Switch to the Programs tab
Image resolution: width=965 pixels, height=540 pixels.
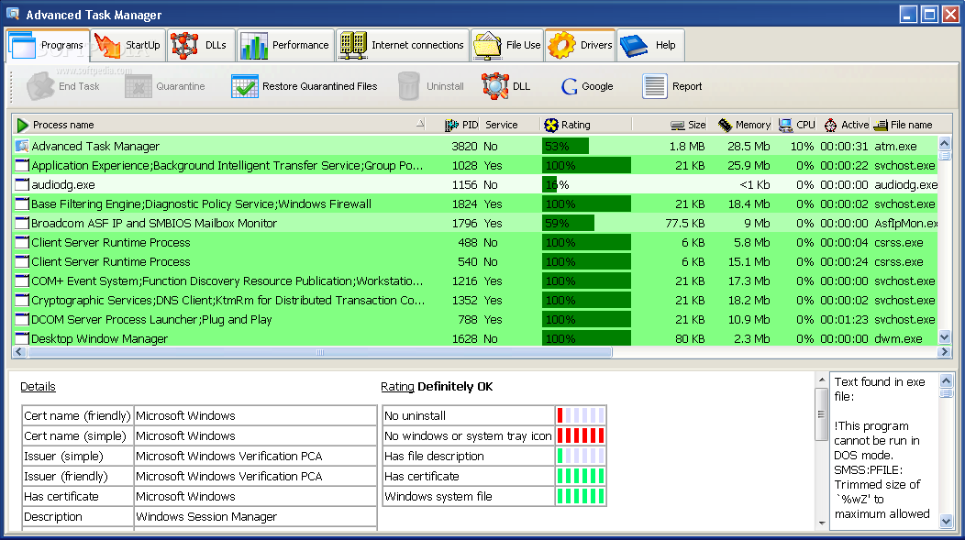[x=48, y=46]
